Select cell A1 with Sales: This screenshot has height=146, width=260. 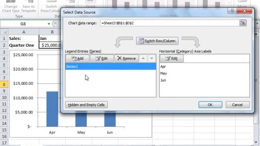point(24,39)
